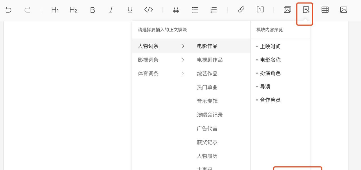Select 热门单曲 from the module list
Screen dimensions: 361x170
(x=207, y=87)
